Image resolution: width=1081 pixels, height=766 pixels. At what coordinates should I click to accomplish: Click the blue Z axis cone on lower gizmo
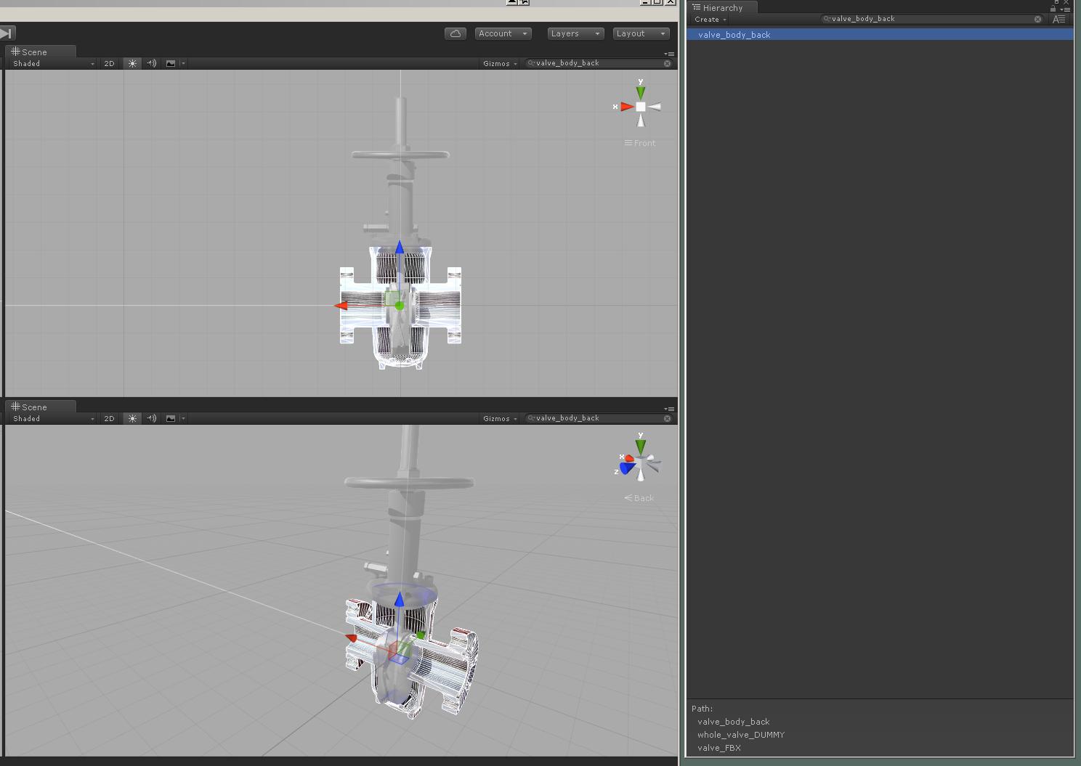pos(626,469)
